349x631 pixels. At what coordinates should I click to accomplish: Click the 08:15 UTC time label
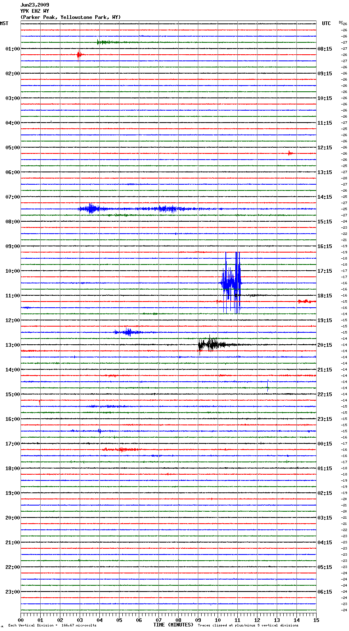coord(325,49)
